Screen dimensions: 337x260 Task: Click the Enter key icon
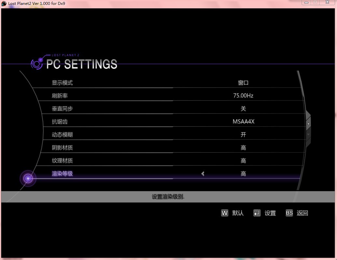click(x=257, y=213)
